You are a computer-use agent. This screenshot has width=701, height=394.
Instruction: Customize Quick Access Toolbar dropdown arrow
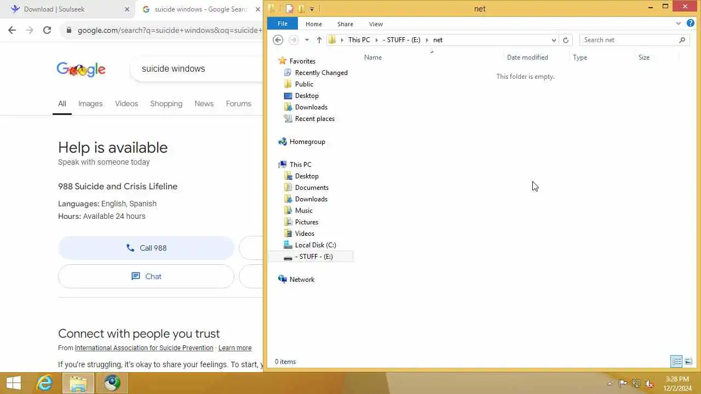click(312, 8)
